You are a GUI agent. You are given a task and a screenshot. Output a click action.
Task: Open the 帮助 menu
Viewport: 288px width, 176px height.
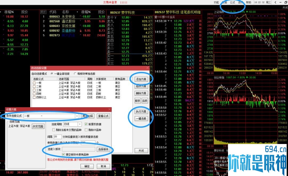pos(249,2)
